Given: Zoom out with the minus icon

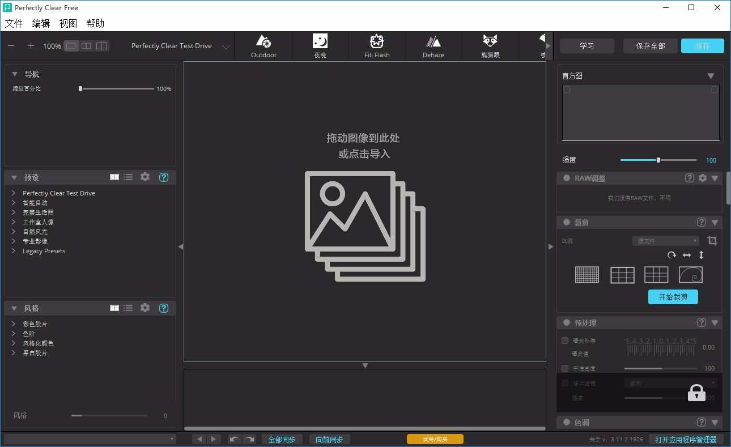Looking at the screenshot, I should (x=12, y=46).
